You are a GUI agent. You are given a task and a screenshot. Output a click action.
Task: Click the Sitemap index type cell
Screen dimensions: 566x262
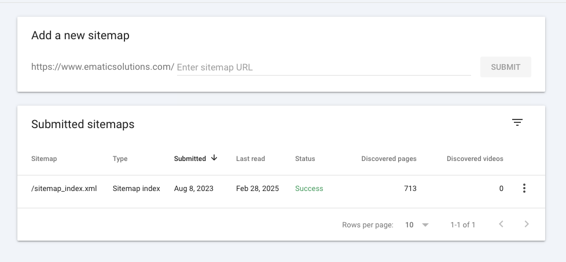(x=136, y=189)
